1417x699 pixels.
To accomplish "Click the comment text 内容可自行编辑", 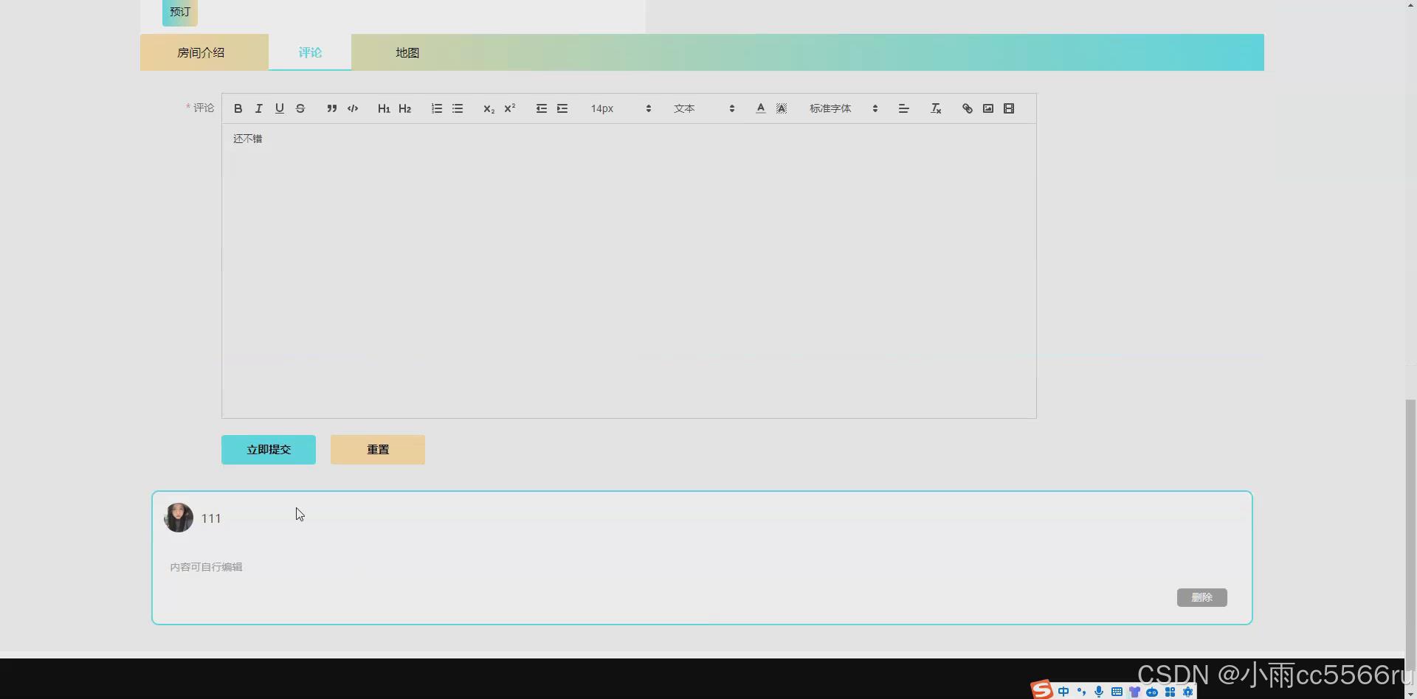I will (206, 567).
